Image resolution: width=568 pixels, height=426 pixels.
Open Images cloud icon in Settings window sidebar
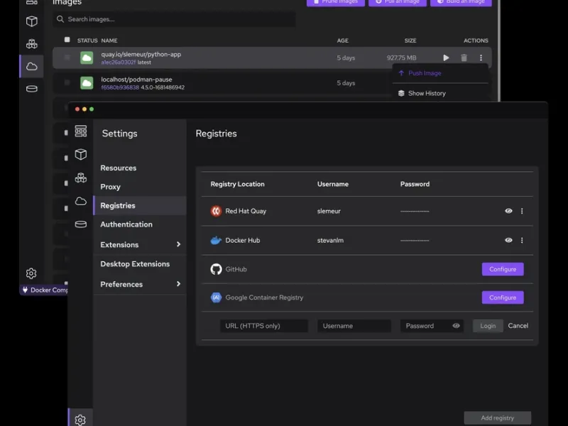click(x=80, y=201)
